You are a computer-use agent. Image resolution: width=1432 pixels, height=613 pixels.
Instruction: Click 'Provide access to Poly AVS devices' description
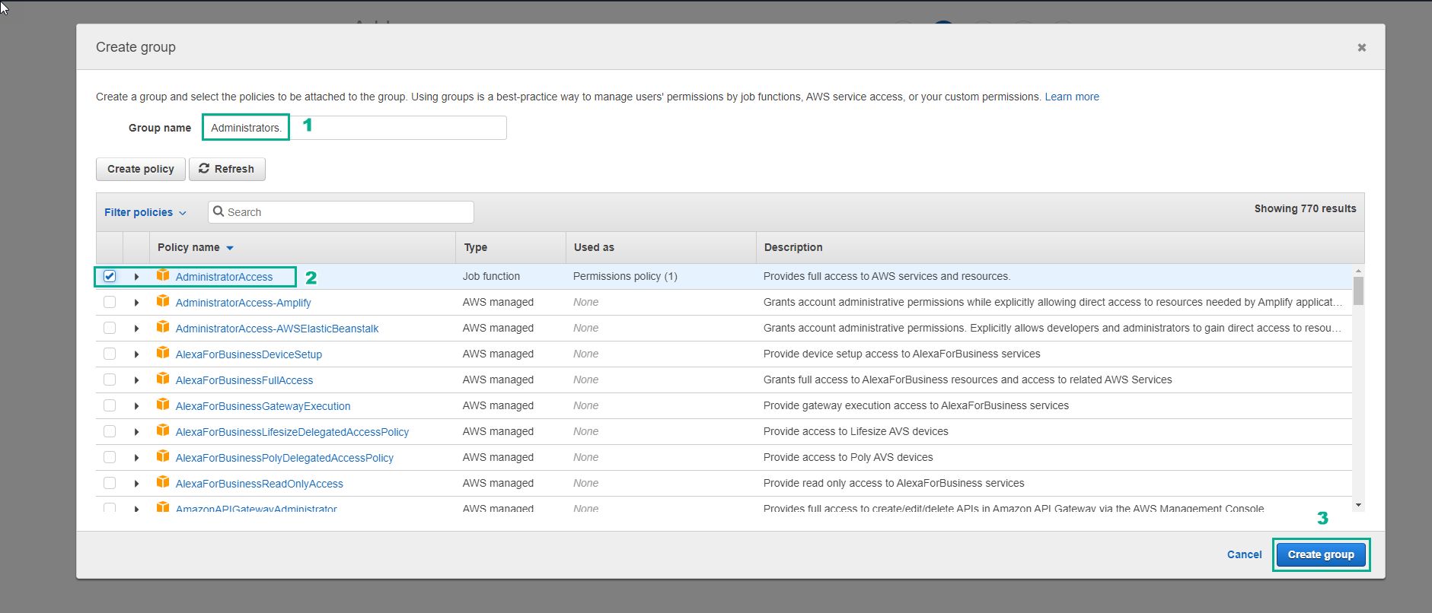point(848,457)
